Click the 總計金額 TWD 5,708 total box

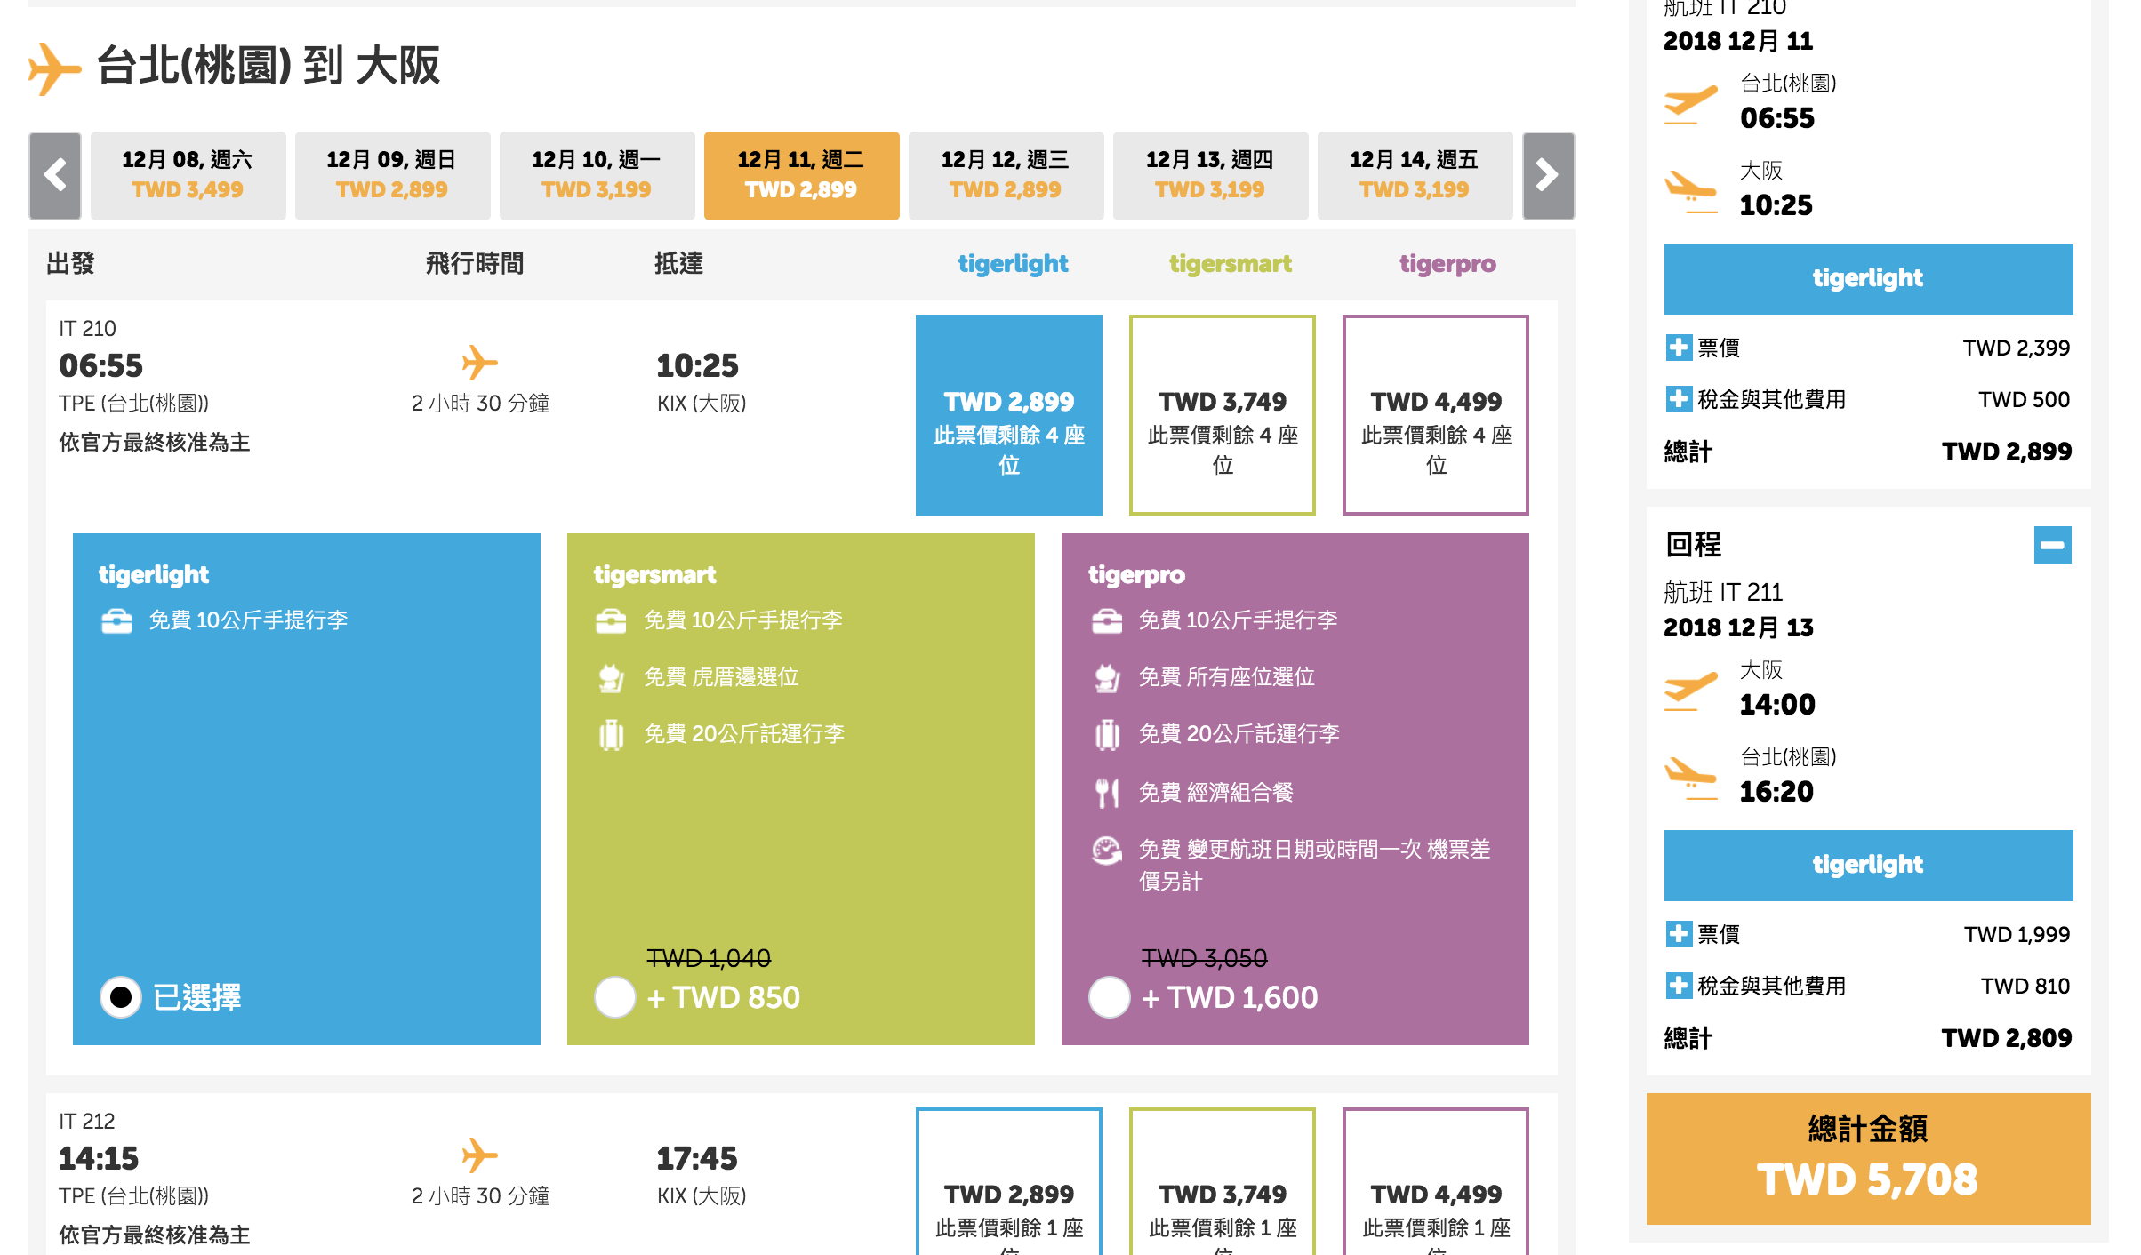point(1868,1159)
